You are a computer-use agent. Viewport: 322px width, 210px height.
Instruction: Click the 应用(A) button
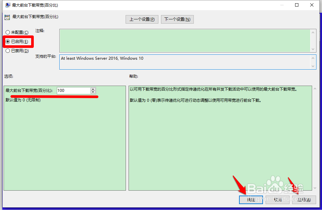(x=304, y=199)
